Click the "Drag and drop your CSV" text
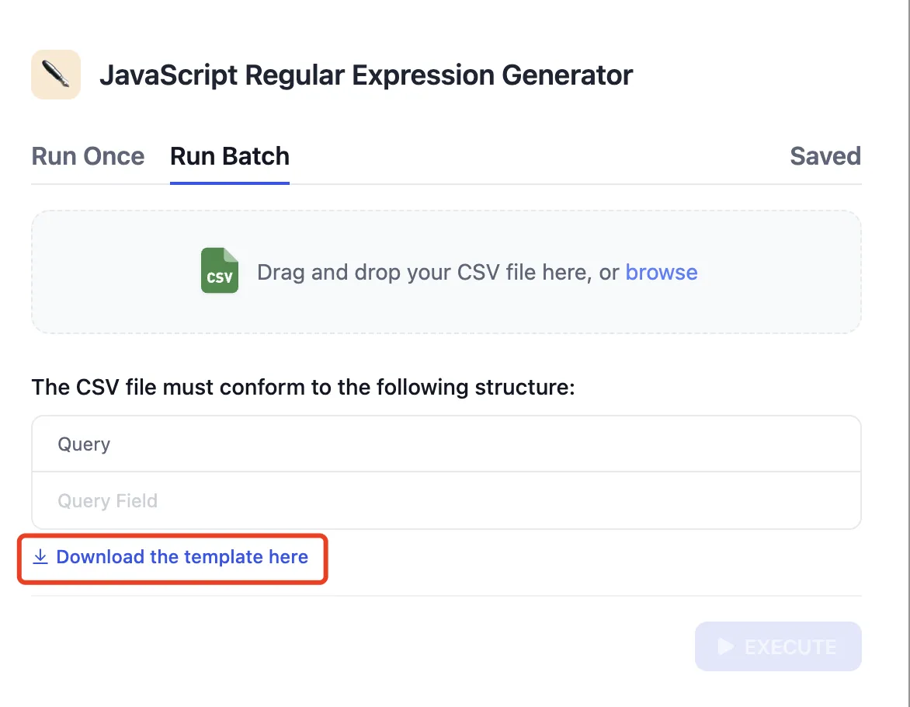Viewport: 910px width, 707px height. (x=438, y=272)
